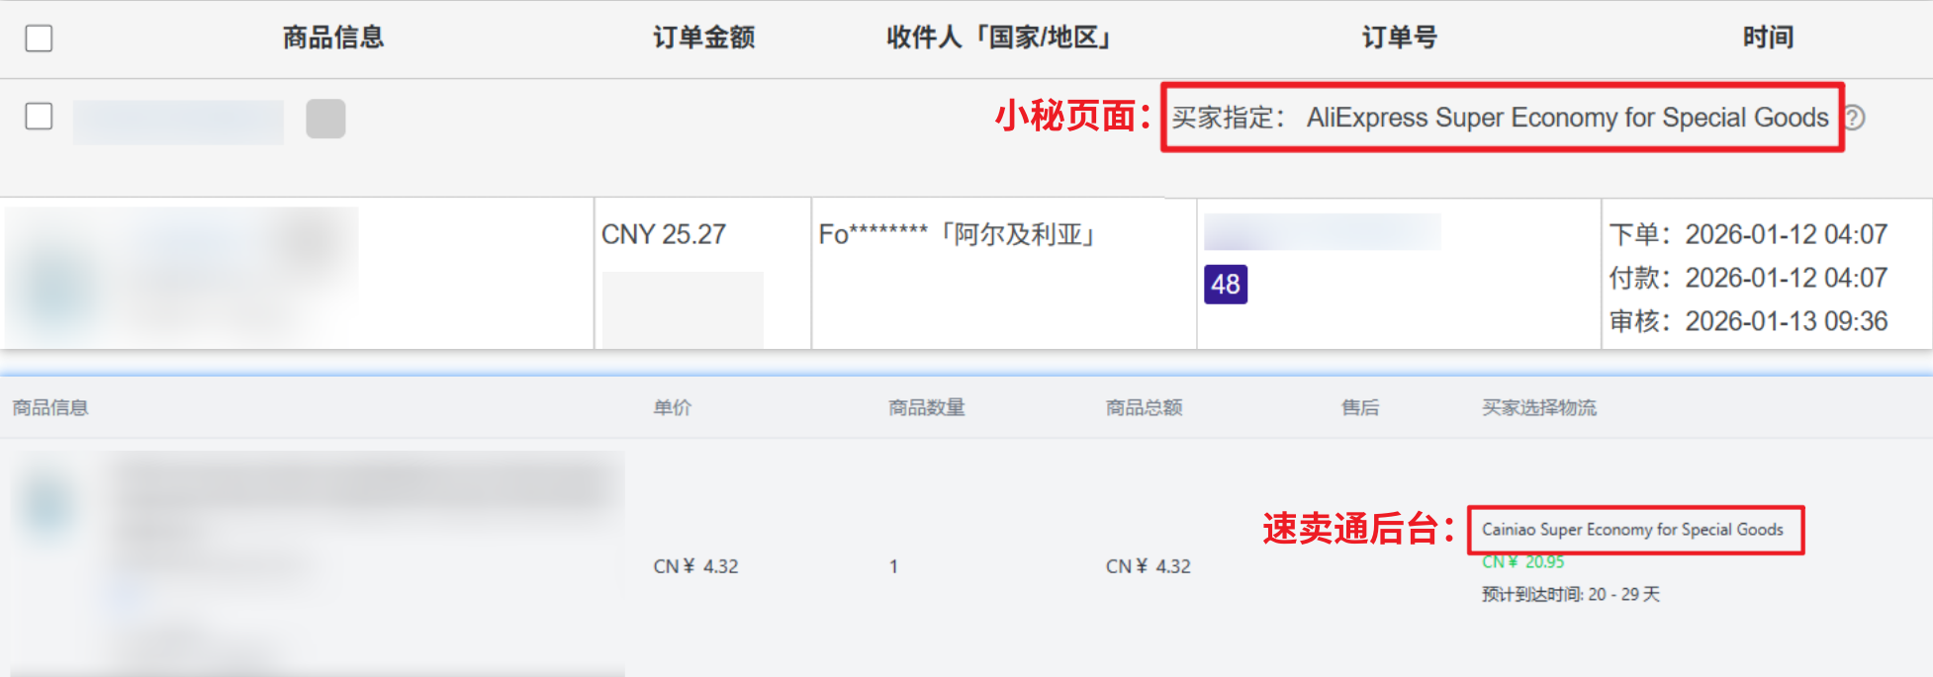Click the help icon beside Special Goods shipping
This screenshot has height=677, width=1933.
click(1855, 118)
